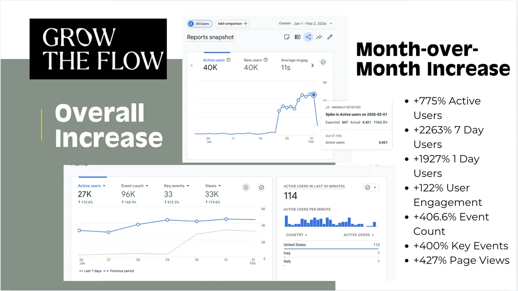Show next metric with the right chevron
Viewport: 518px width, 291px height.
[312, 65]
